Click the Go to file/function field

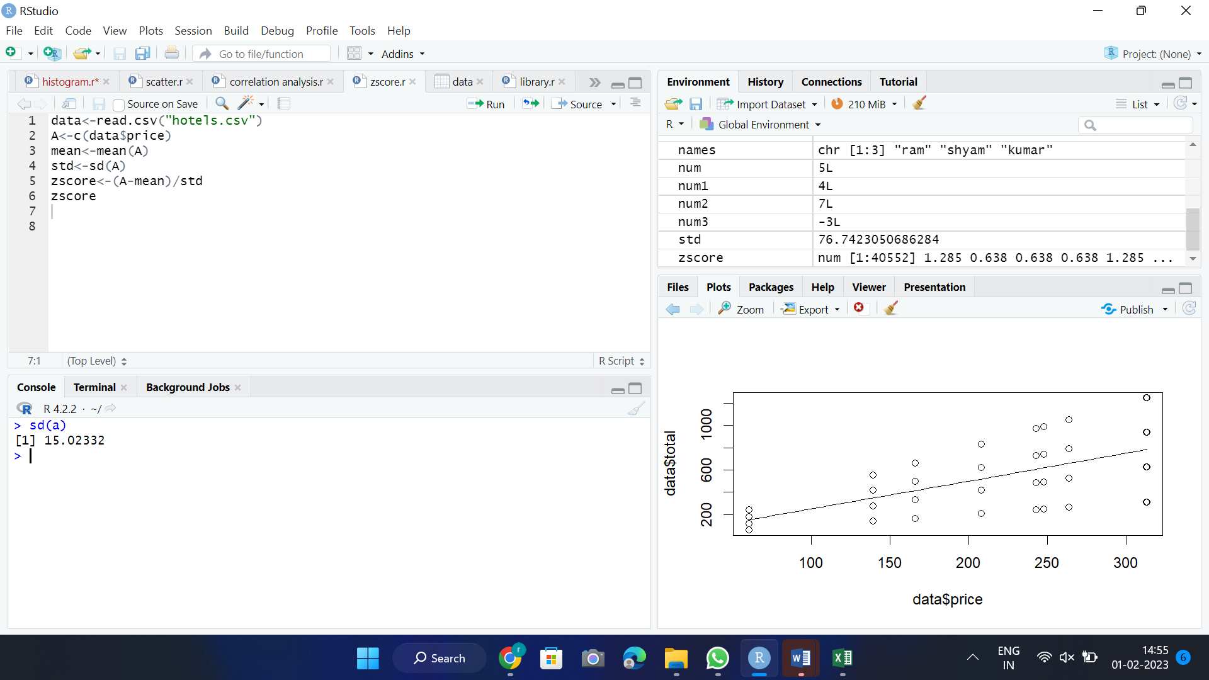(x=262, y=54)
